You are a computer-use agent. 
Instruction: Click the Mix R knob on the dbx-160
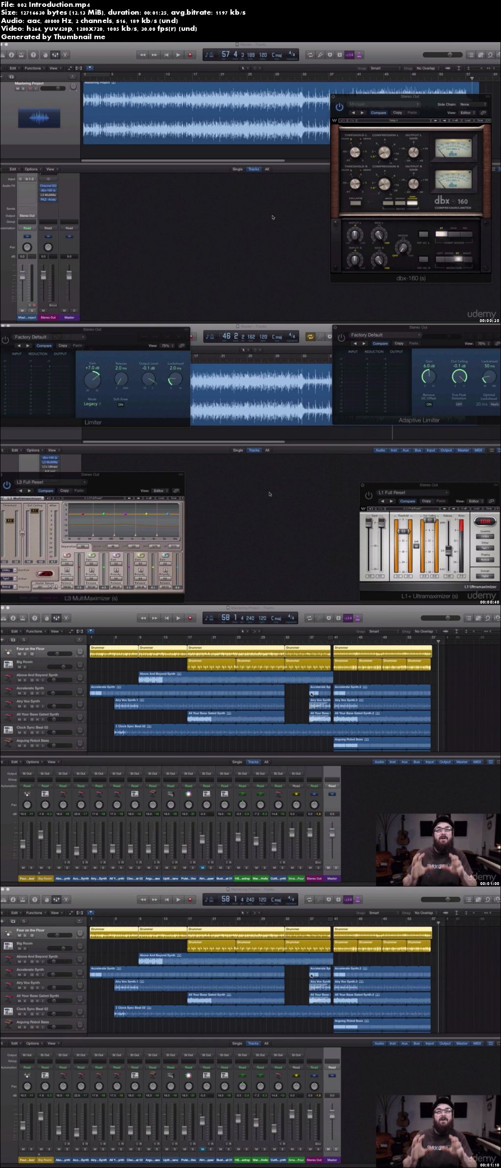379,261
